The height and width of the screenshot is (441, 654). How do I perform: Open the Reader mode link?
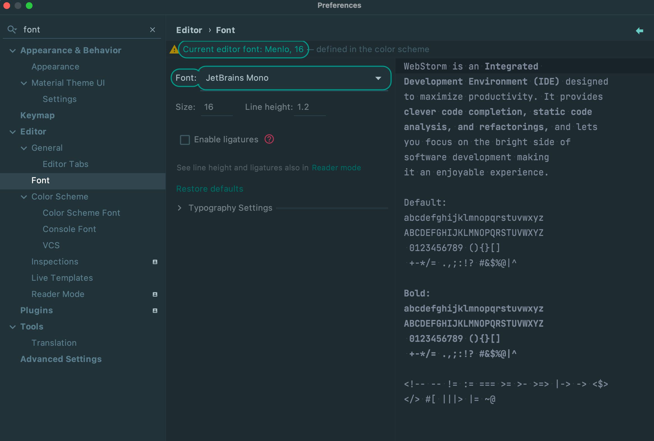[336, 168]
